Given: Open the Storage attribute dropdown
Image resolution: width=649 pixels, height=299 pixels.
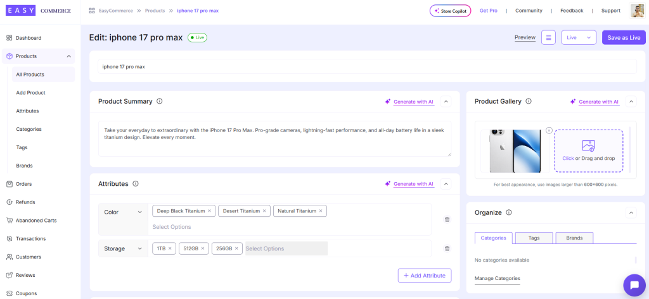Looking at the screenshot, I should (x=124, y=248).
